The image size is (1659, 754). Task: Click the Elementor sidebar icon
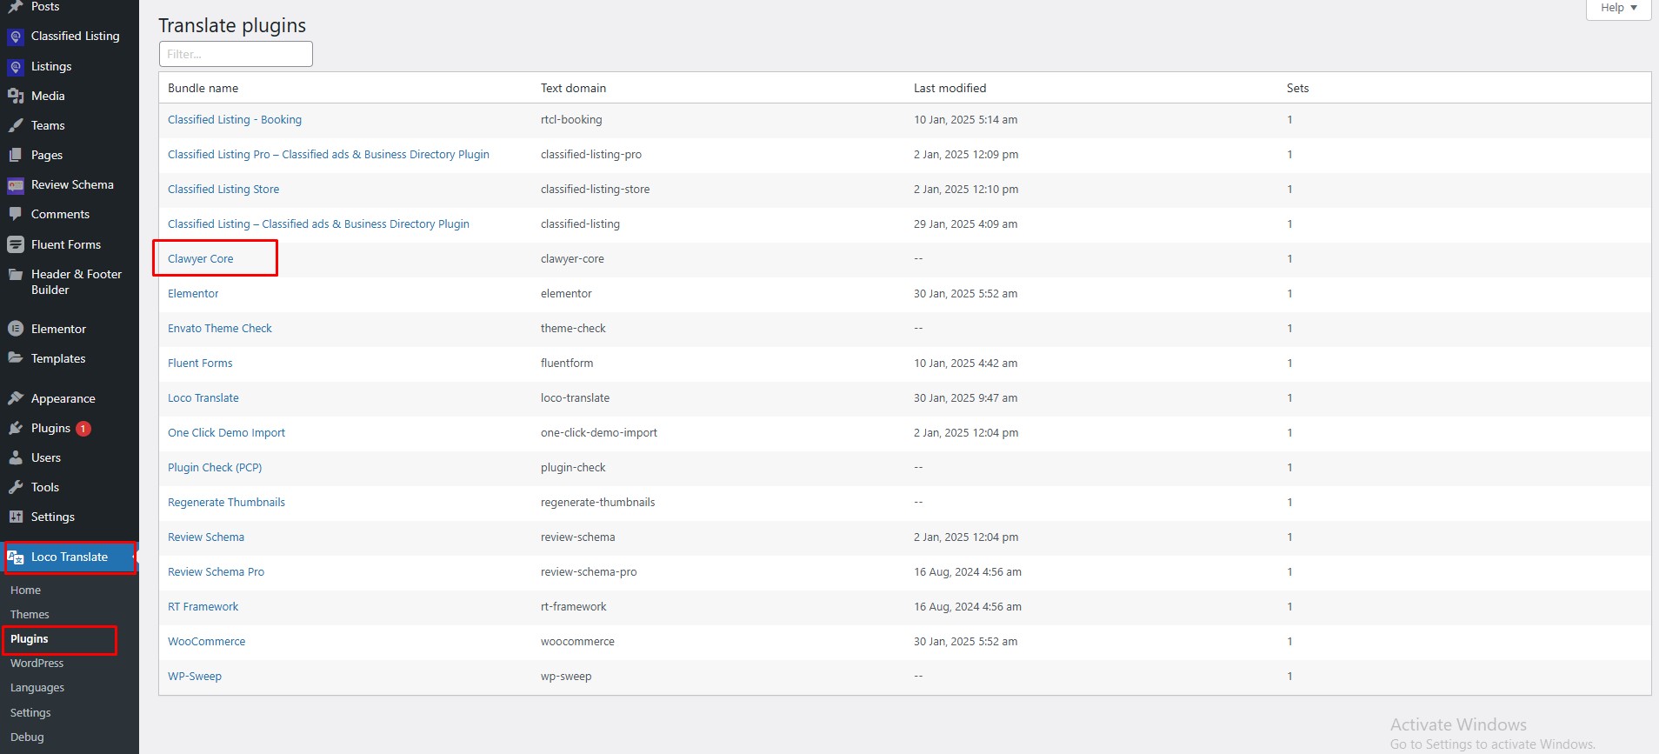click(x=16, y=329)
